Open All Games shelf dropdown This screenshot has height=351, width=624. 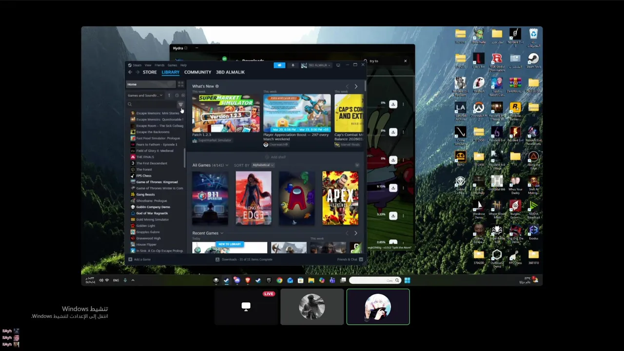click(210, 165)
